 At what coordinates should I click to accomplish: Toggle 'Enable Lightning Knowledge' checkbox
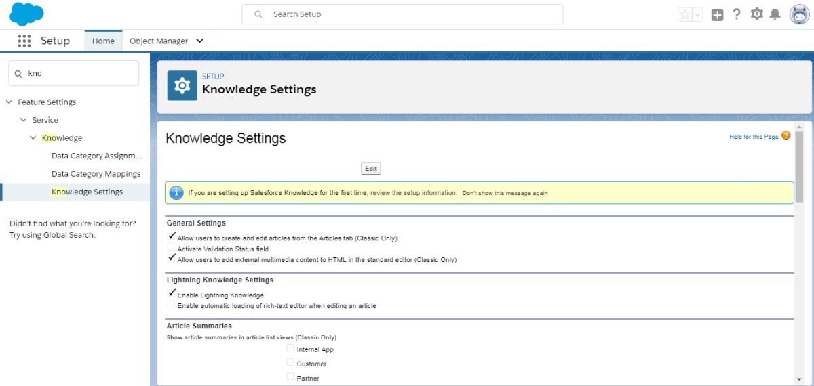(172, 294)
